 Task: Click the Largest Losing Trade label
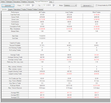click(15, 74)
